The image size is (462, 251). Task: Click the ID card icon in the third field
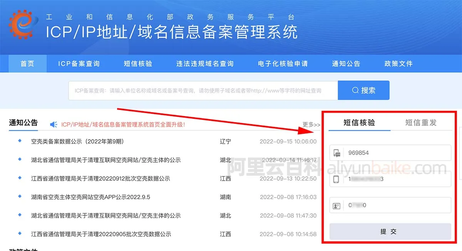pos(336,205)
